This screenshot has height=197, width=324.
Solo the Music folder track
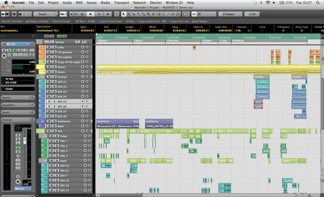tap(54, 67)
